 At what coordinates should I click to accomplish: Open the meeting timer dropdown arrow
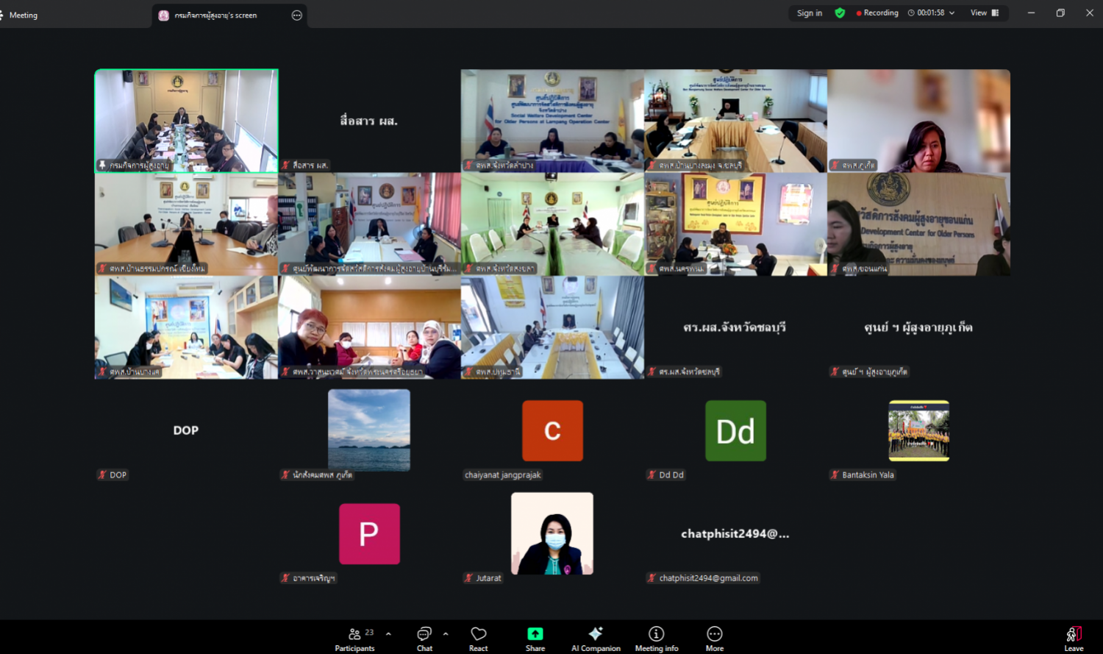coord(952,13)
